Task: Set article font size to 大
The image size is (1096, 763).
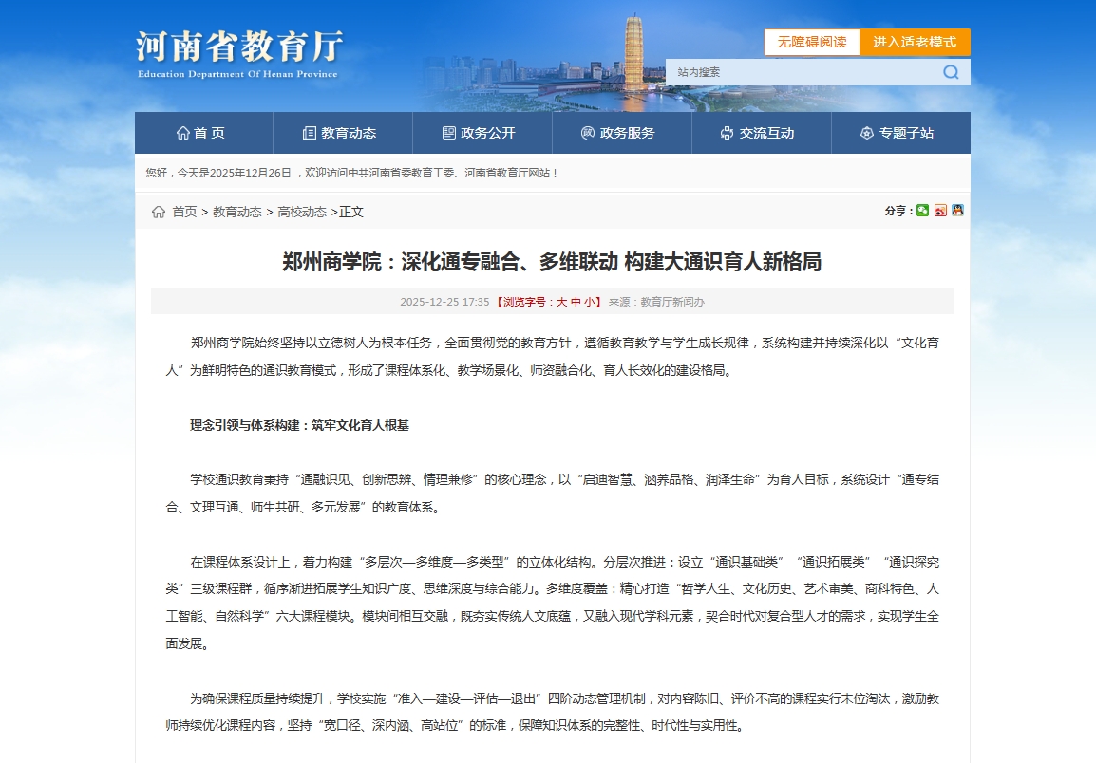Action: tap(561, 302)
